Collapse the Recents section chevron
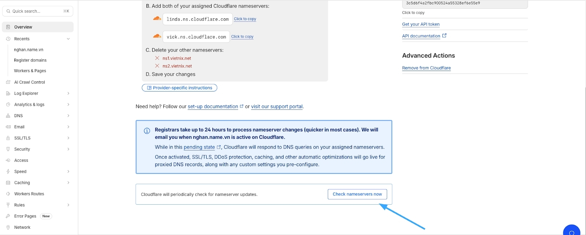The image size is (586, 235). pos(68,39)
